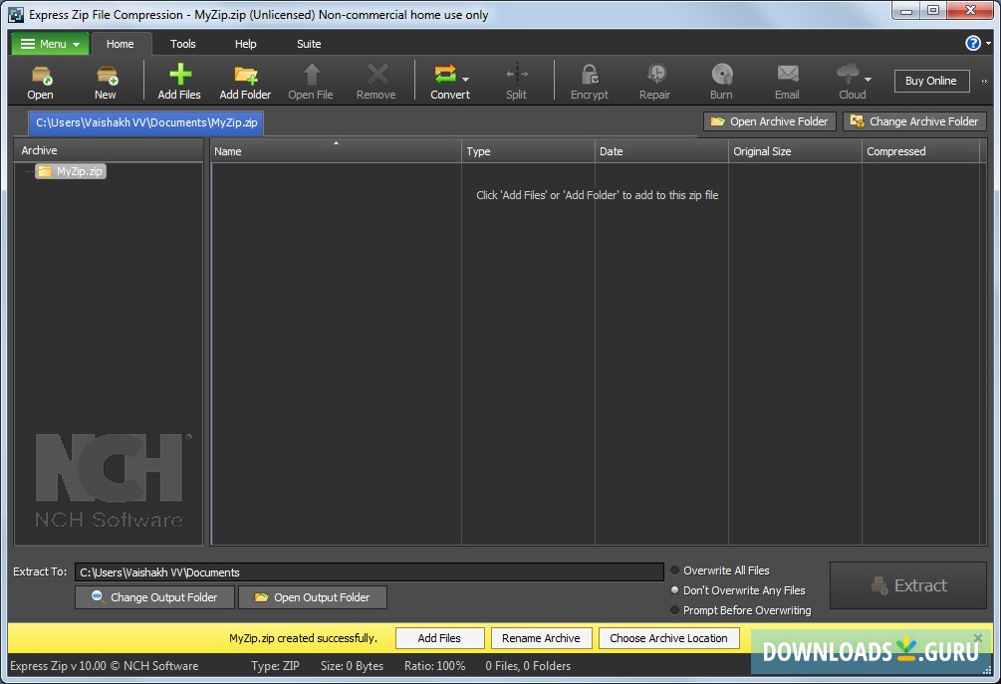The height and width of the screenshot is (684, 1001).
Task: Open the Help tab
Action: [246, 44]
